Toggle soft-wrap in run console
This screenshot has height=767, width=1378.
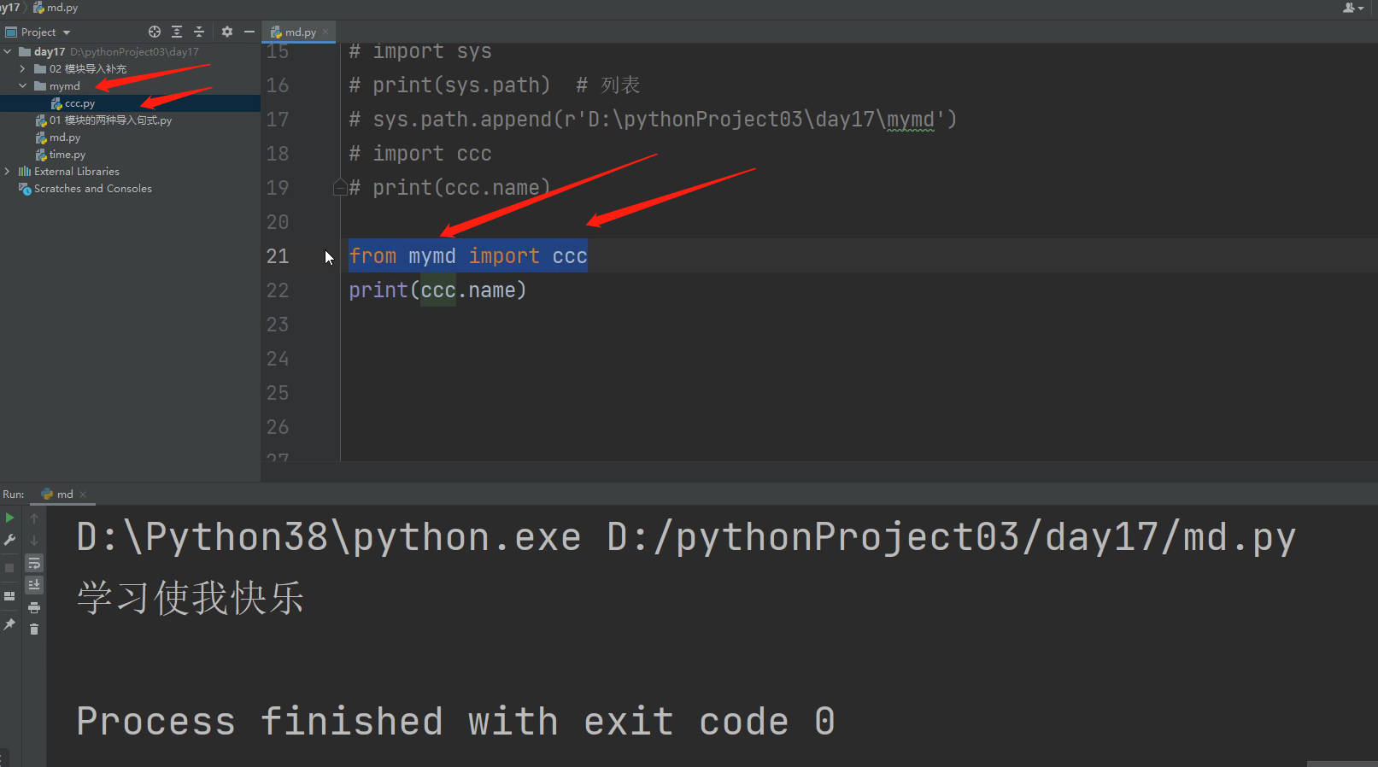pos(34,564)
